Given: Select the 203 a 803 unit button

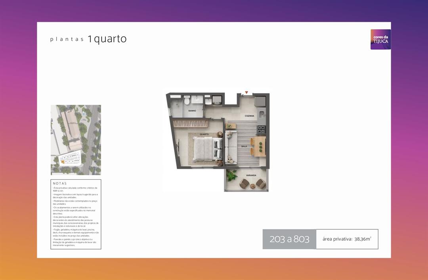Looking at the screenshot, I should (x=289, y=239).
